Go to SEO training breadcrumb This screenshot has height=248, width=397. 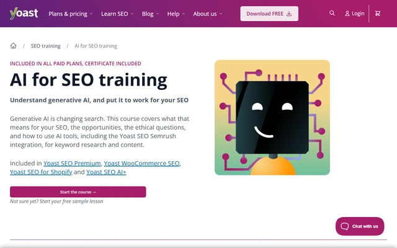[45, 46]
